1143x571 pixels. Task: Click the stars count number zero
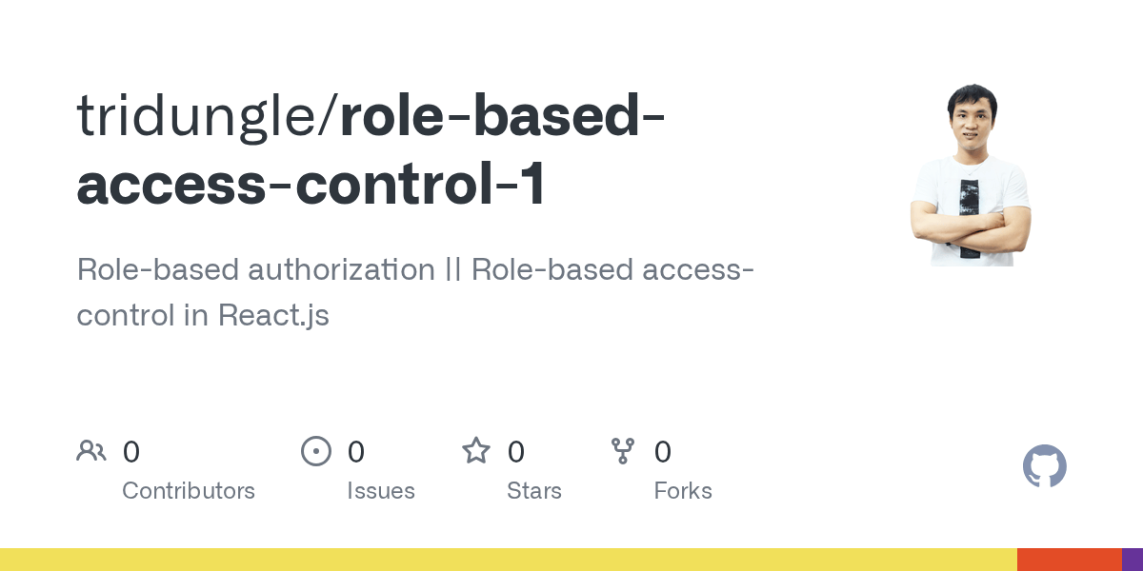(x=516, y=452)
